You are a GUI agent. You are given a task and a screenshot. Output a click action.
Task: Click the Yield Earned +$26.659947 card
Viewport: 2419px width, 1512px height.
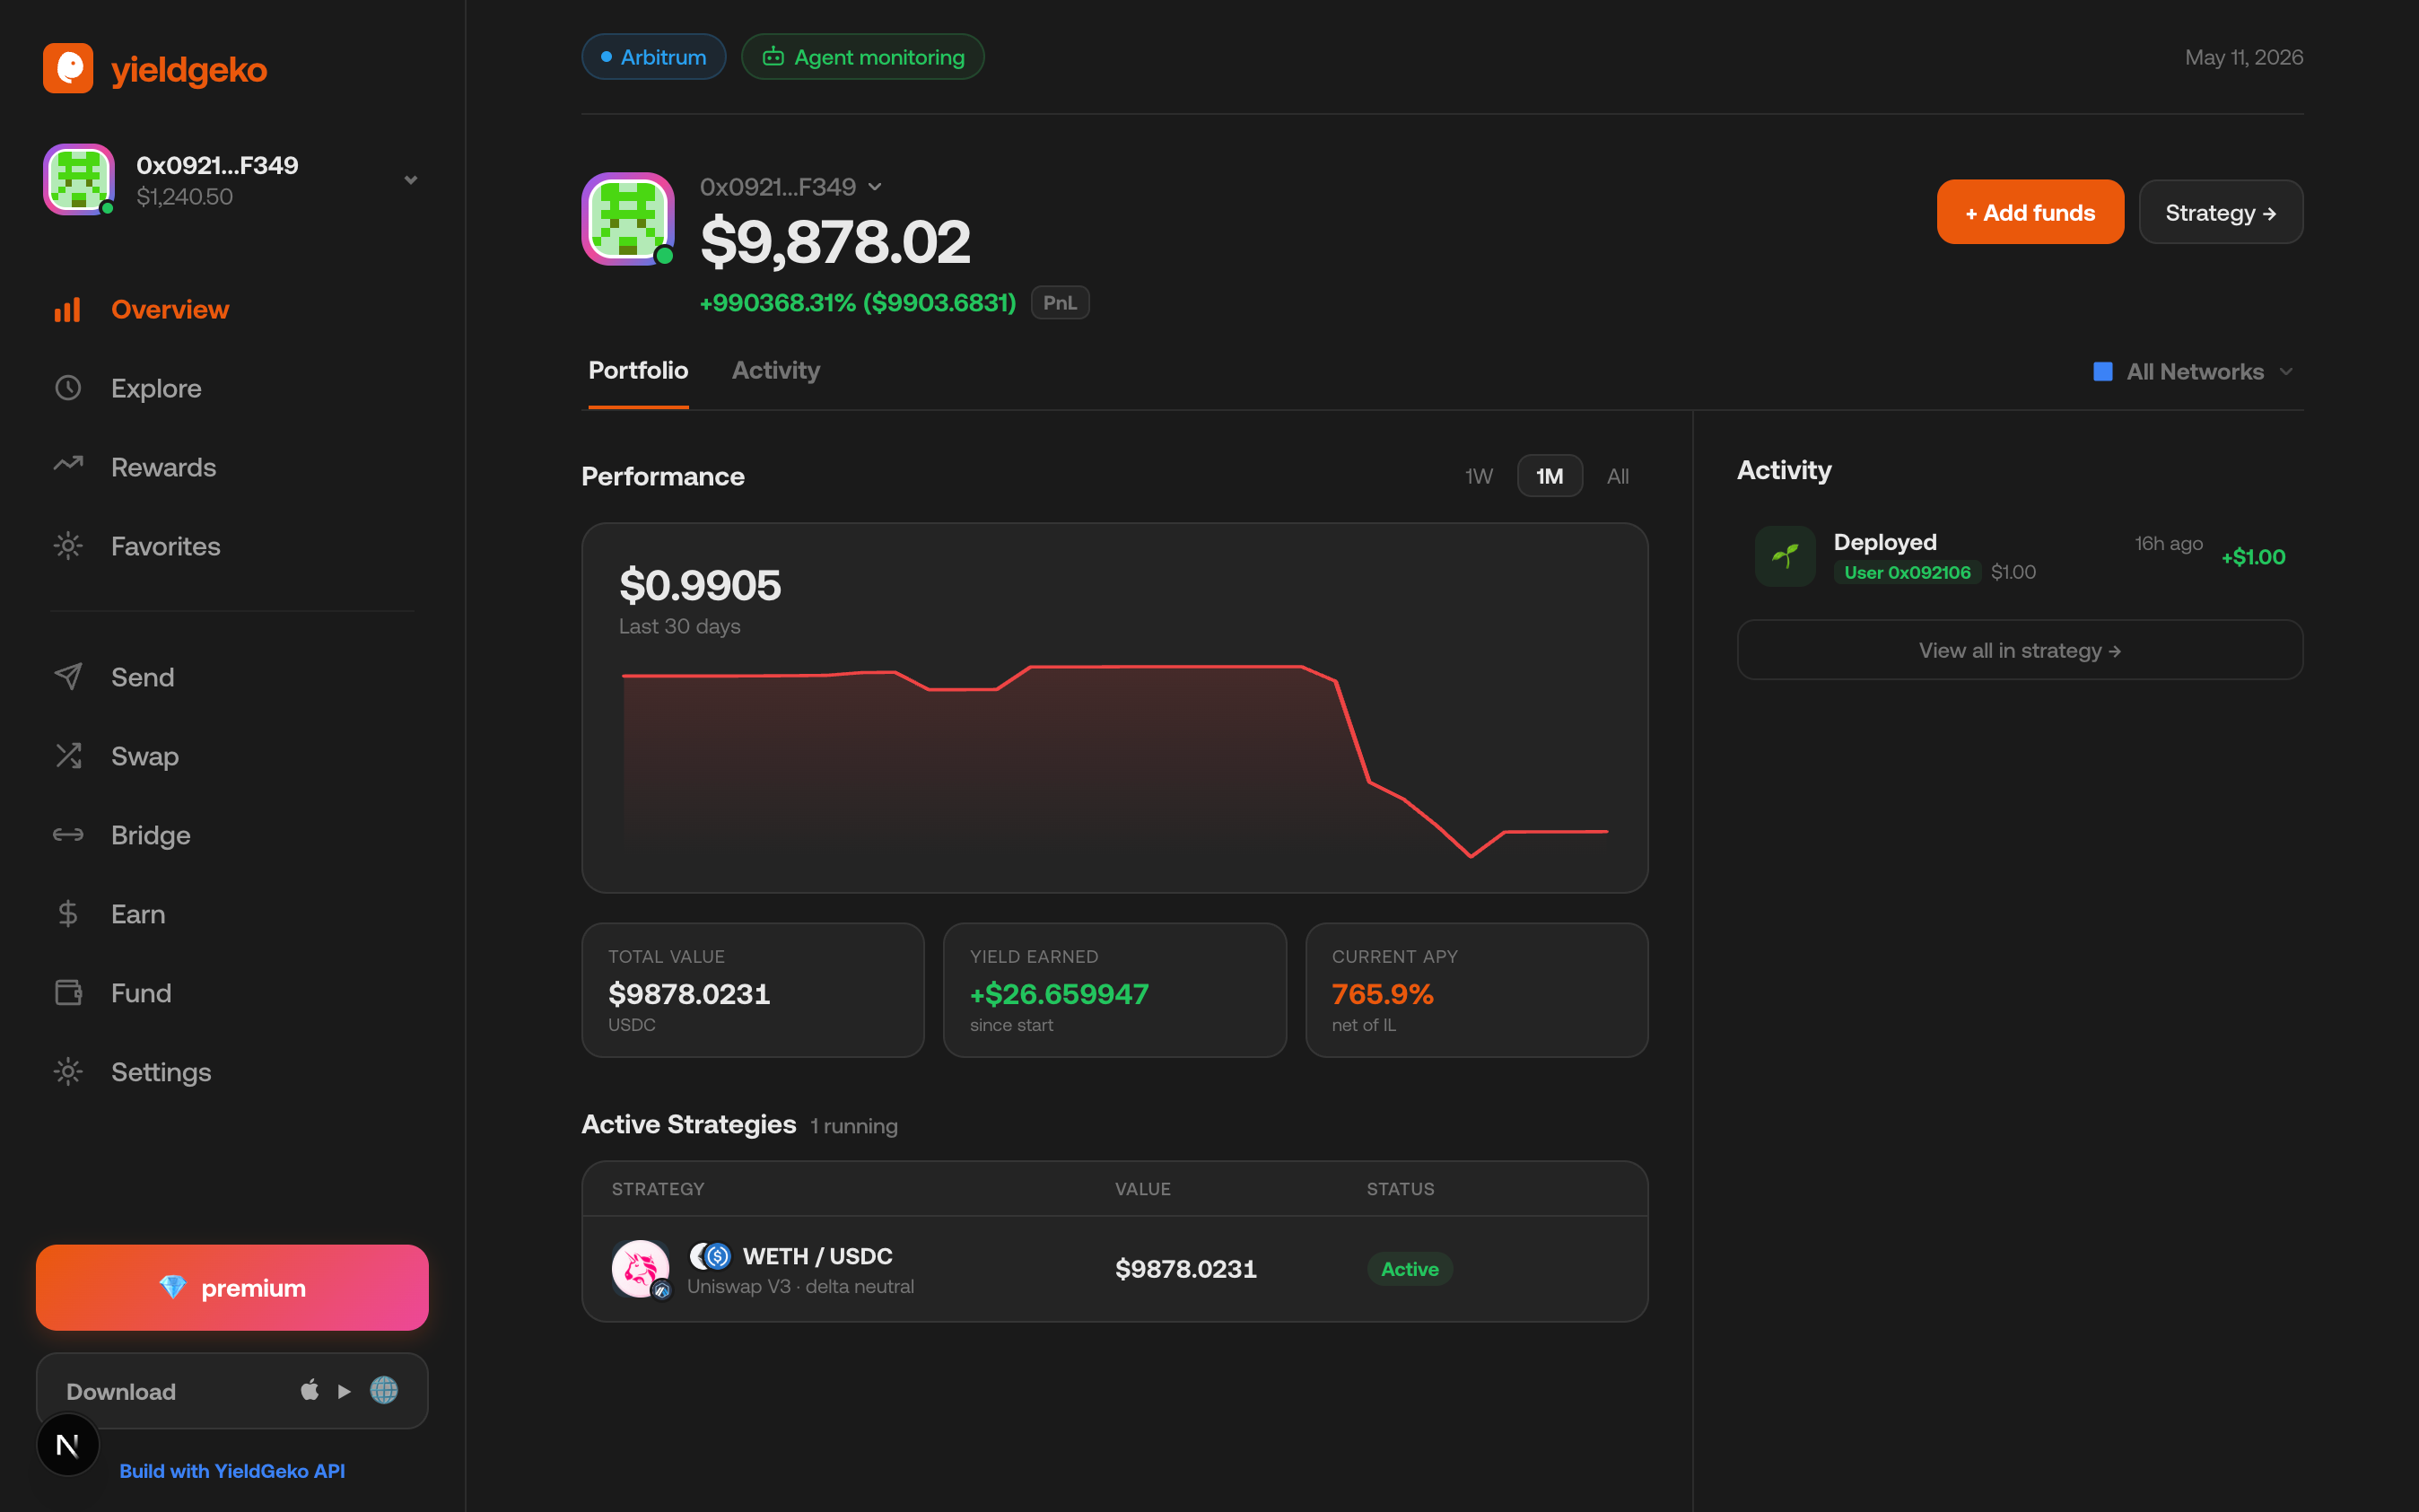click(1114, 990)
